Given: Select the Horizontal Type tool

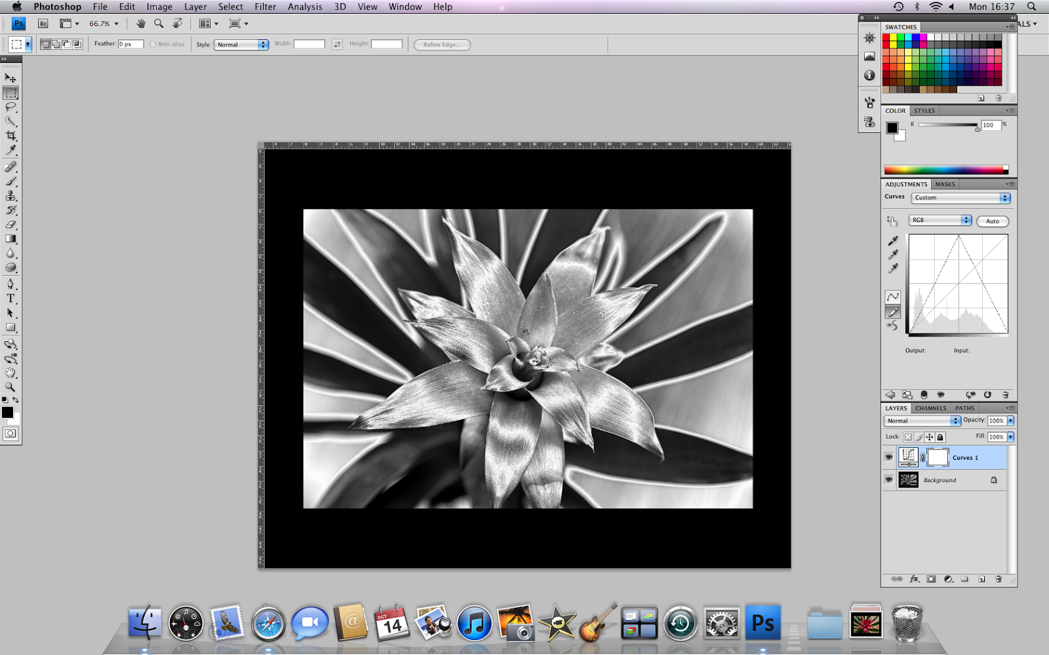Looking at the screenshot, I should 10,298.
